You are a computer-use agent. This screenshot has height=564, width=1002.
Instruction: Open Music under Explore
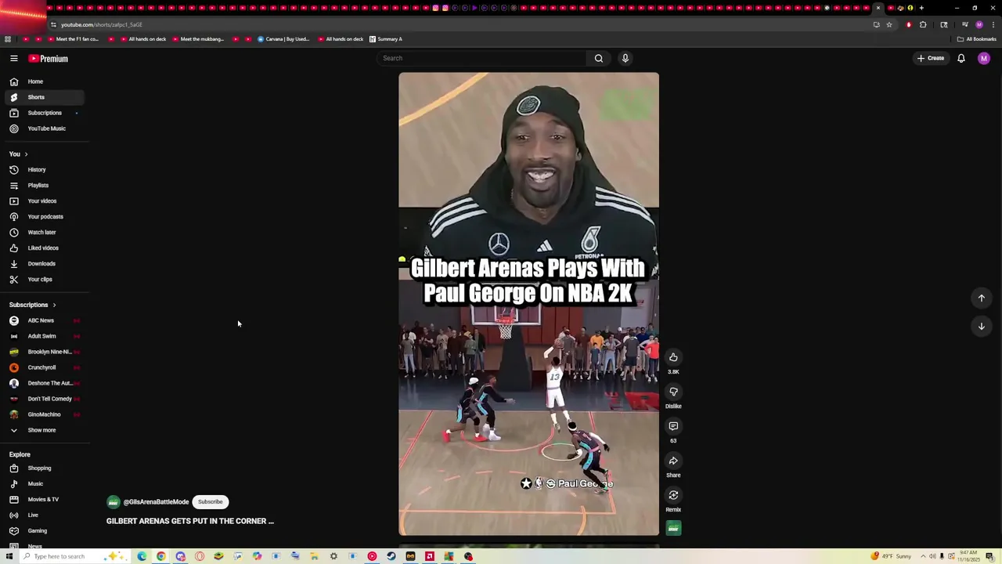44,484
